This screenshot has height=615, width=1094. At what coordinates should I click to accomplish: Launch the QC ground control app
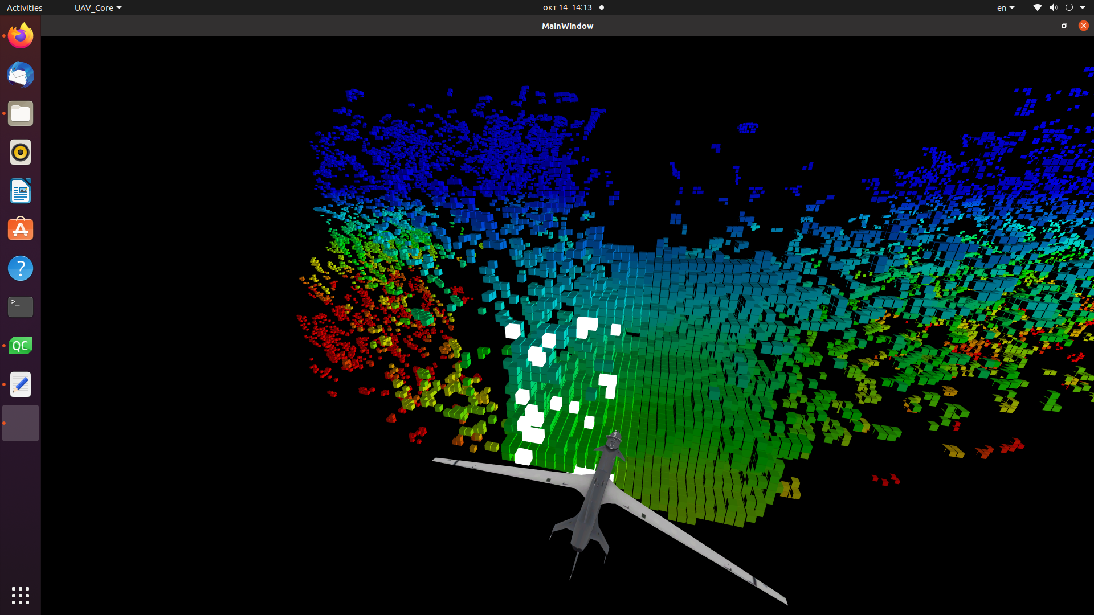20,345
